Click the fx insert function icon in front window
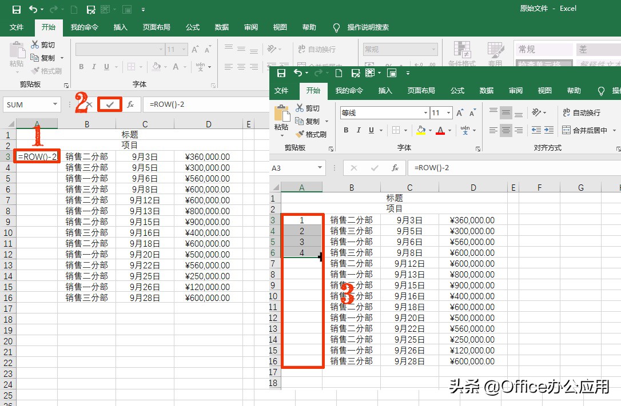The width and height of the screenshot is (621, 406). pos(395,168)
